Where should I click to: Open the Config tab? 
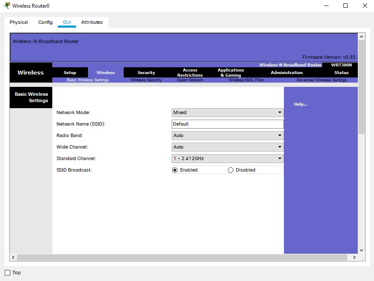click(x=45, y=22)
